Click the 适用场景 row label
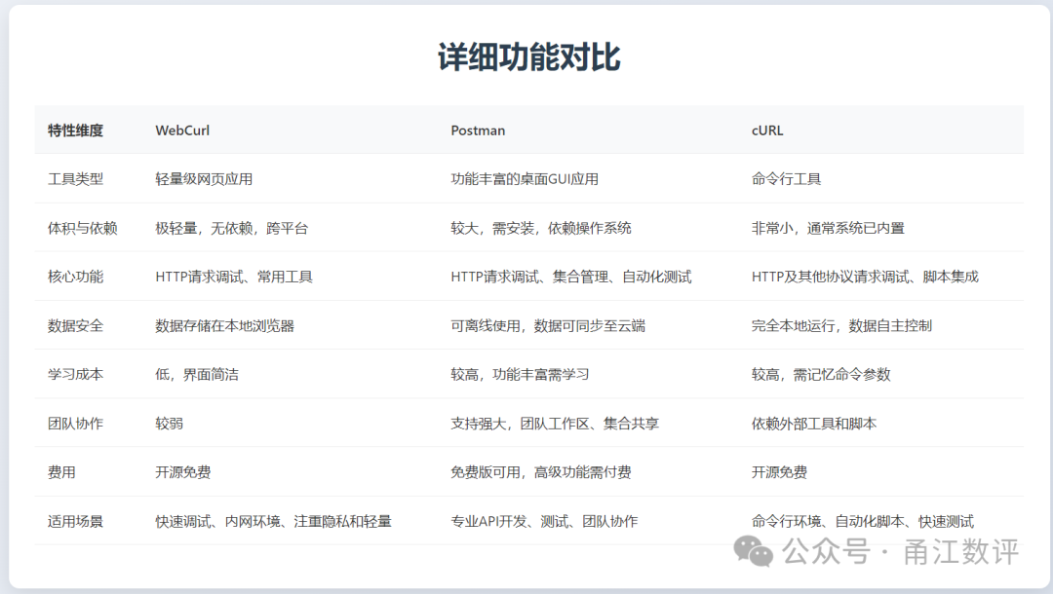 tap(75, 522)
